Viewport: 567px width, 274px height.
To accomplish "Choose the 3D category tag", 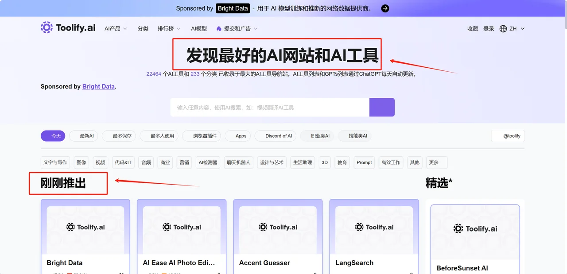I will pos(325,162).
